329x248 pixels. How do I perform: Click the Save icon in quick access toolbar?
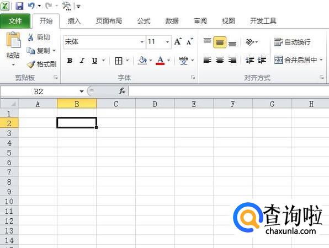(x=19, y=6)
